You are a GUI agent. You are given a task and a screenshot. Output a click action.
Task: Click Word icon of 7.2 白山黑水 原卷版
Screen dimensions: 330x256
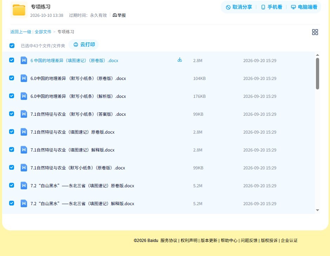24,186
